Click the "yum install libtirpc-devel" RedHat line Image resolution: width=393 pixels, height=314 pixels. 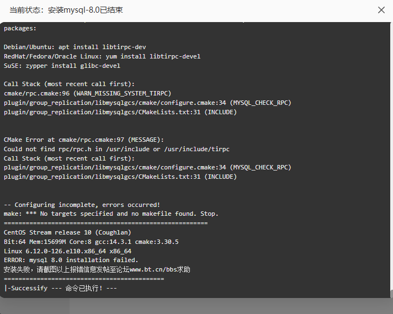click(102, 56)
